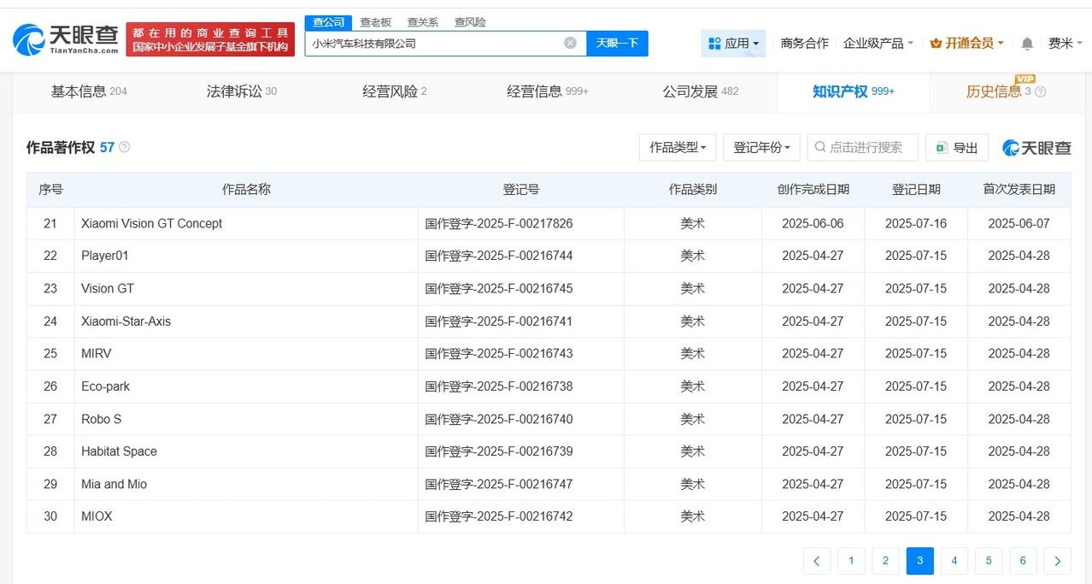Click the VIP badge on 历史信息

[1024, 79]
